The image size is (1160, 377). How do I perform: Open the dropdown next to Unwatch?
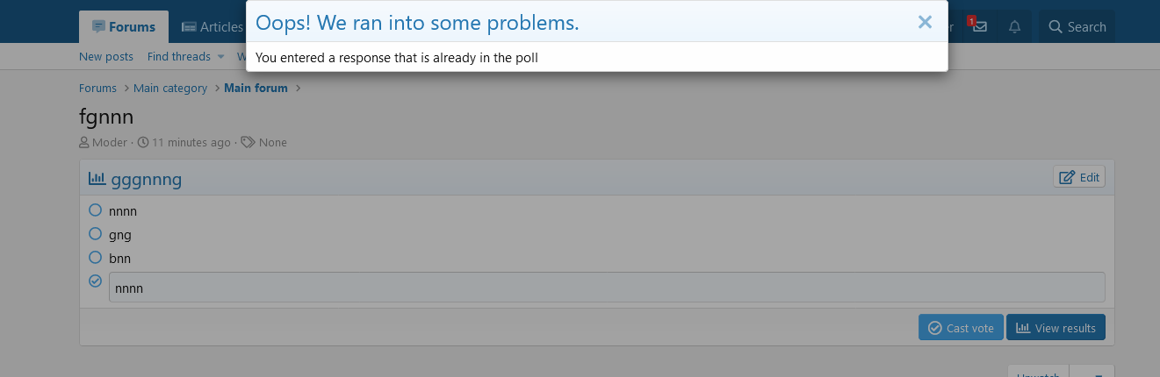click(1092, 372)
